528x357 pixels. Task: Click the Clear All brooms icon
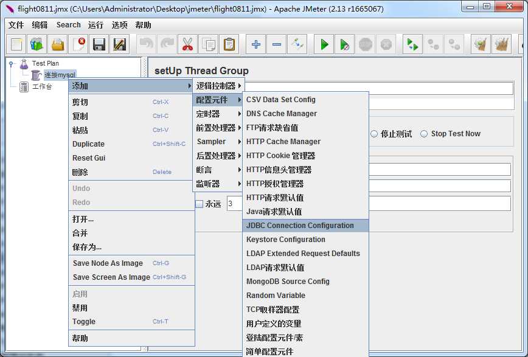tap(502, 44)
